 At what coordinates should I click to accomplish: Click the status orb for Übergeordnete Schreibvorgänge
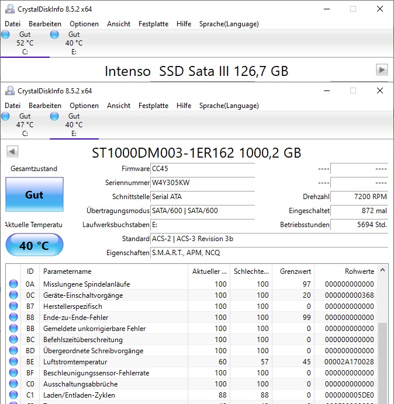click(x=13, y=350)
